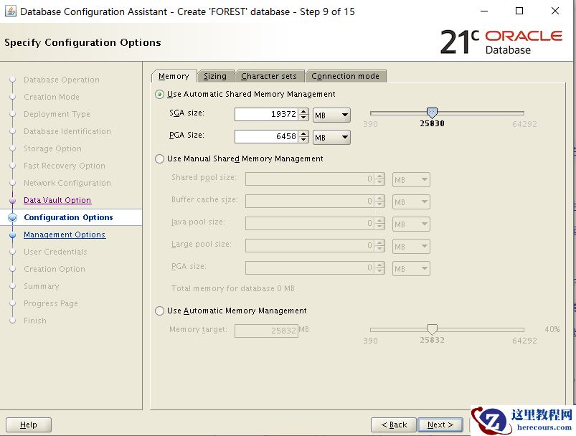Minimize the Database Configuration Assistant window
Viewport: 576px width, 436px height.
click(x=484, y=11)
